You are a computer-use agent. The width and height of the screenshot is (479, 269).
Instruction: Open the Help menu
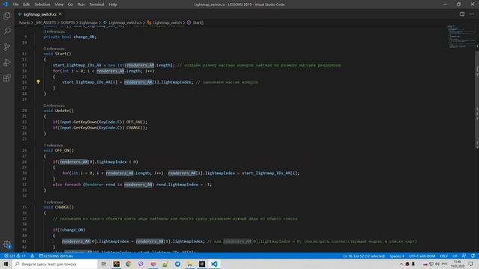tap(113, 4)
